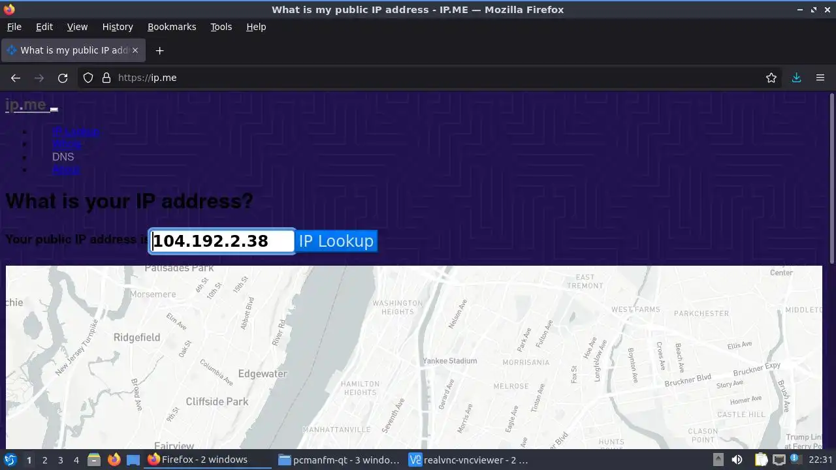The height and width of the screenshot is (470, 836).
Task: Click the 22:31 panel clock
Action: click(820, 460)
